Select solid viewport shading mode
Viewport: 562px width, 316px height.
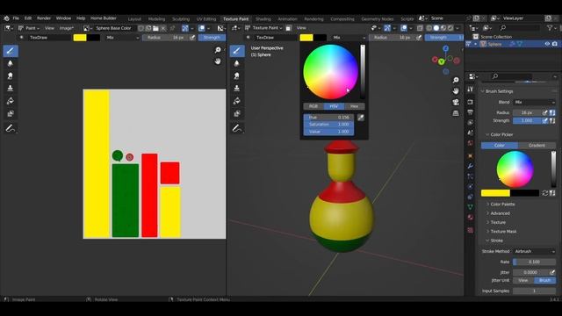tap(436, 28)
